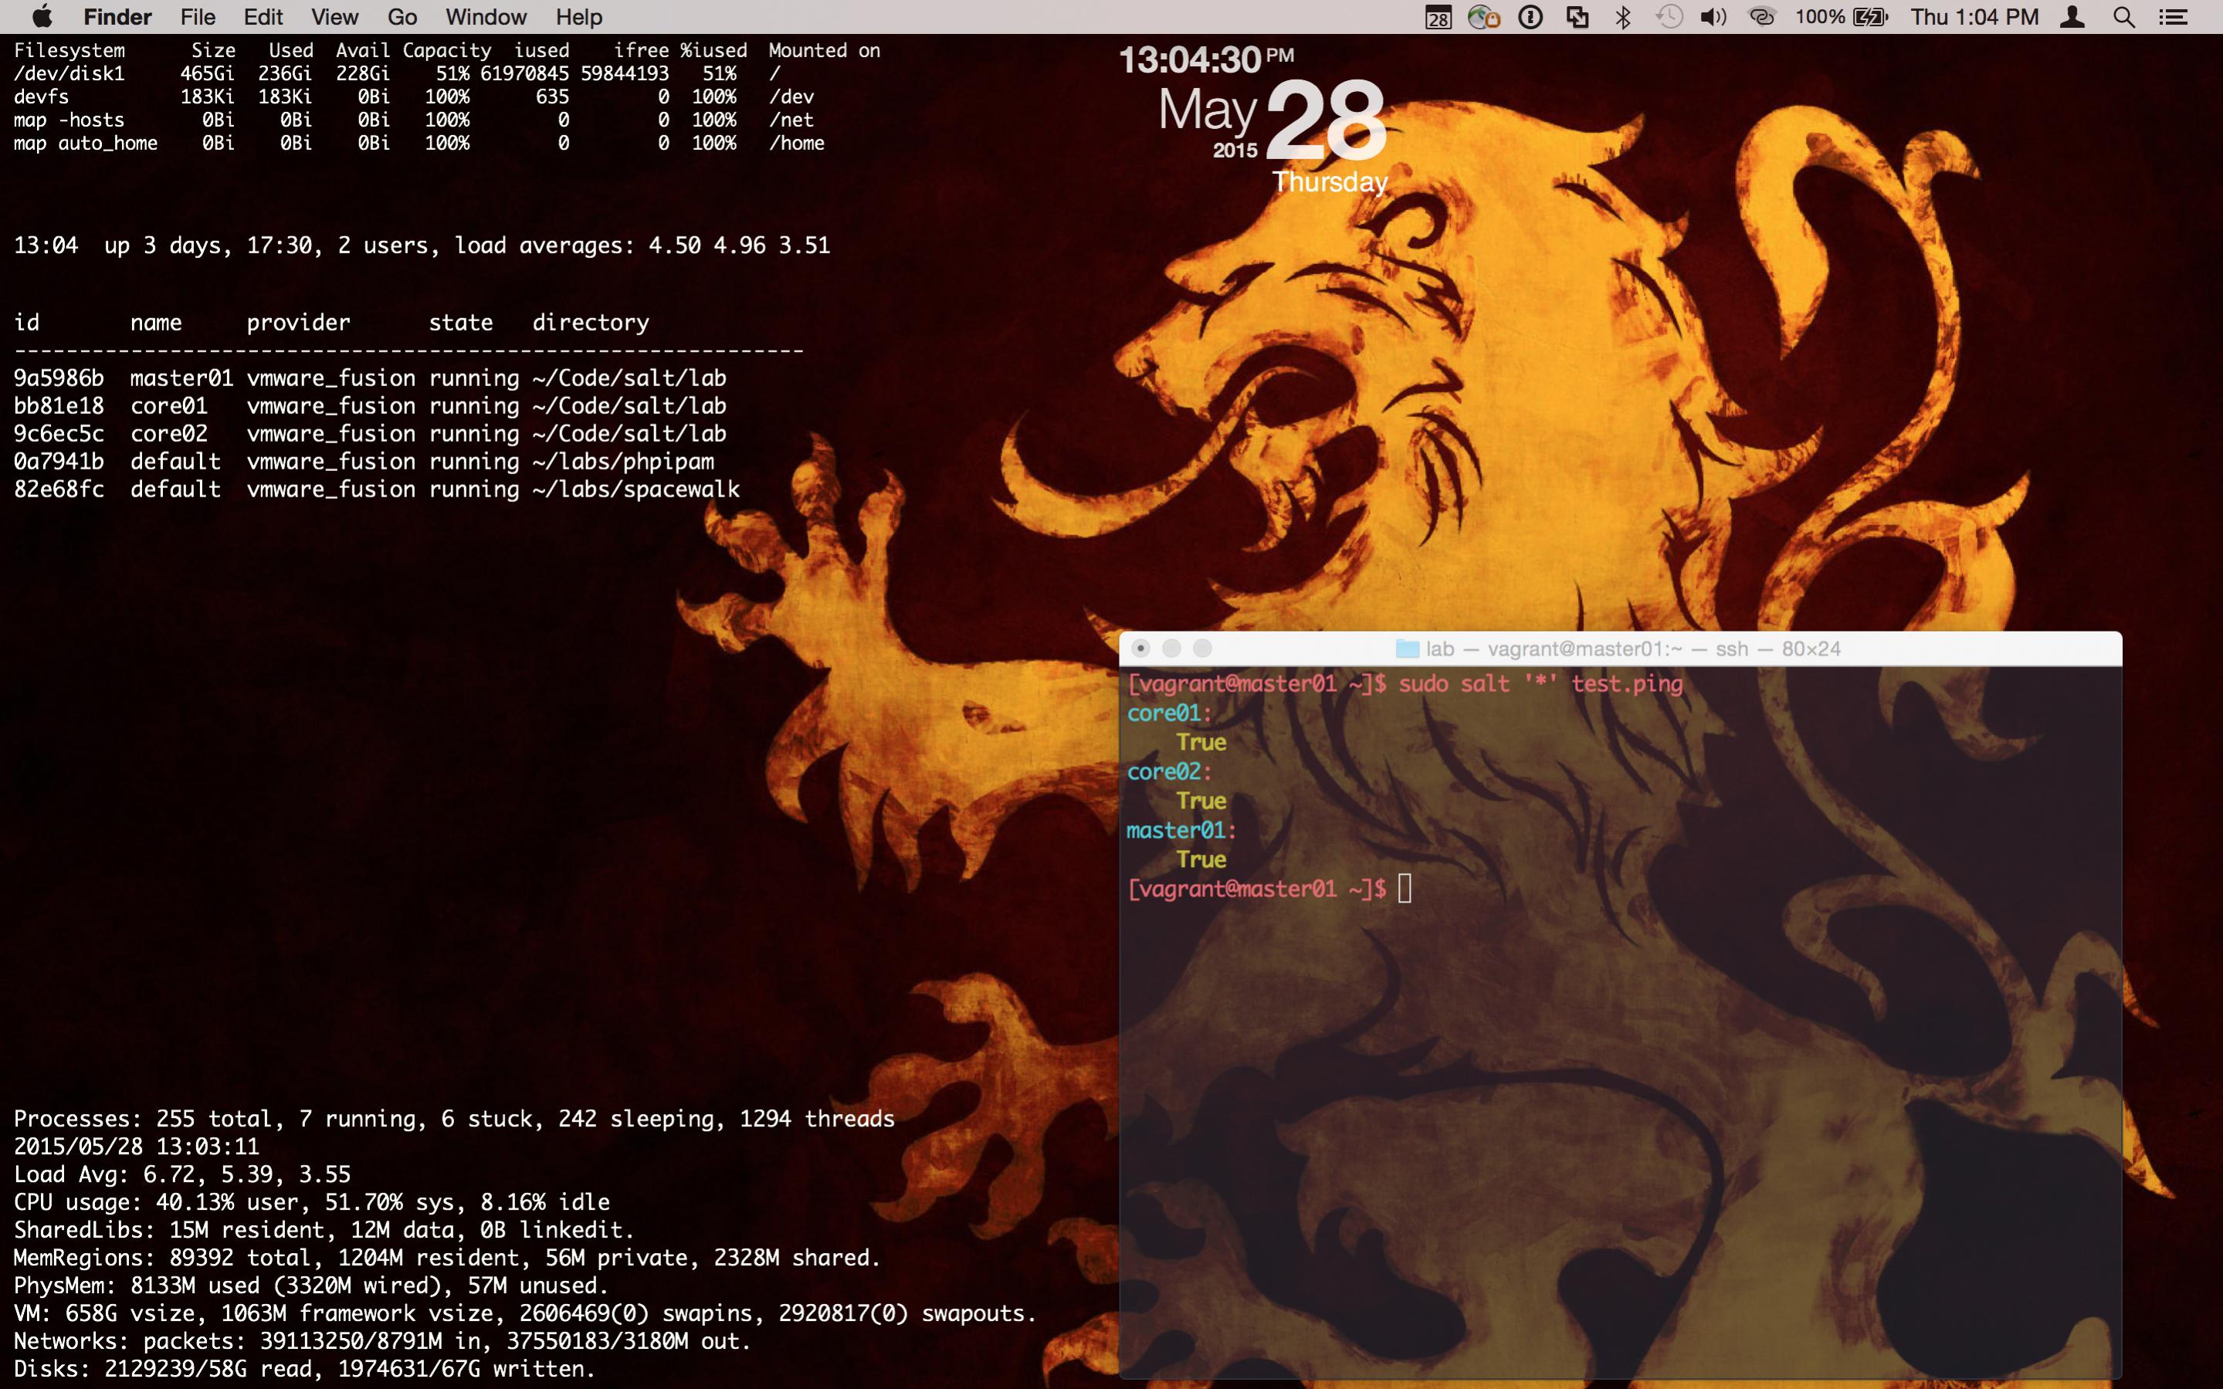Open the File menu
The image size is (2223, 1389).
pyautogui.click(x=198, y=16)
